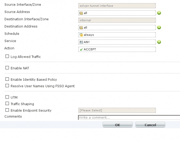Click the Comments text box
180x142 pixels.
click(129, 117)
